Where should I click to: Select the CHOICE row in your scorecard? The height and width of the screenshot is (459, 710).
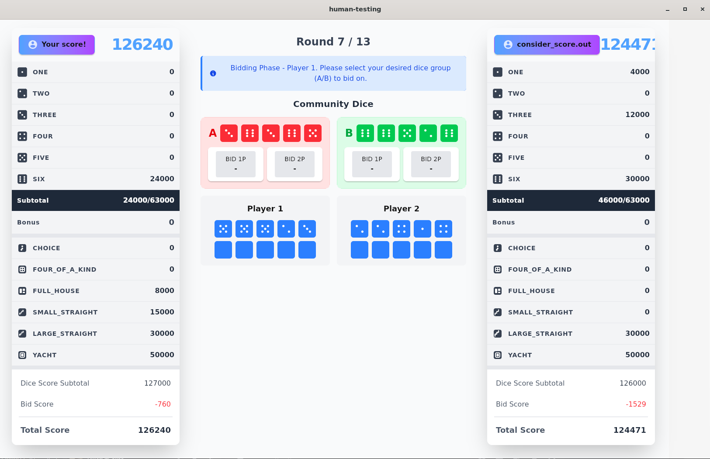click(96, 248)
